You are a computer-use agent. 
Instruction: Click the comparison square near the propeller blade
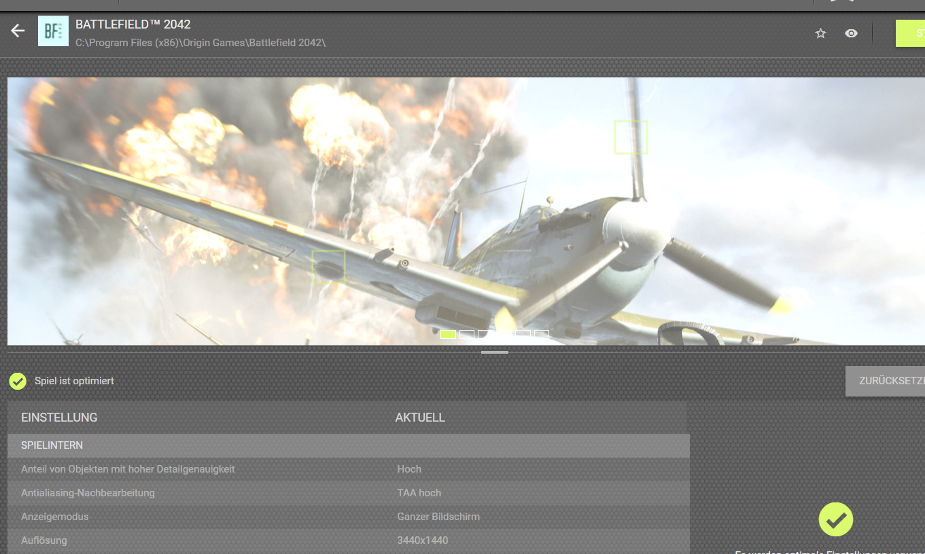pos(631,137)
